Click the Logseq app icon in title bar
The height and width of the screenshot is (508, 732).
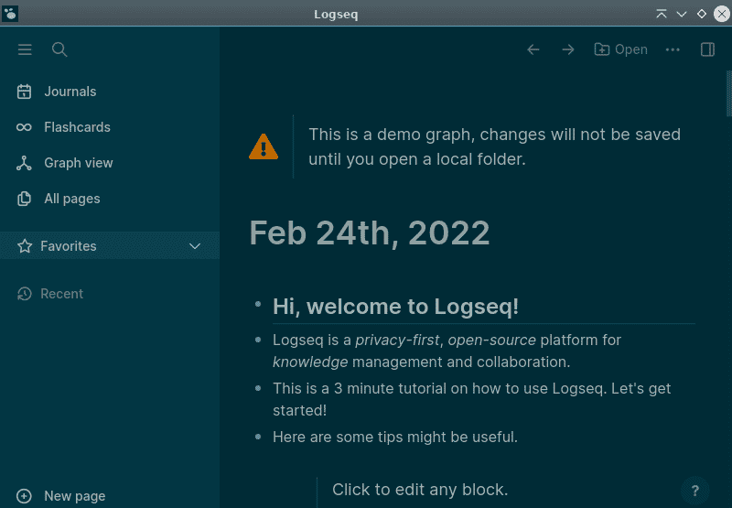pos(10,14)
